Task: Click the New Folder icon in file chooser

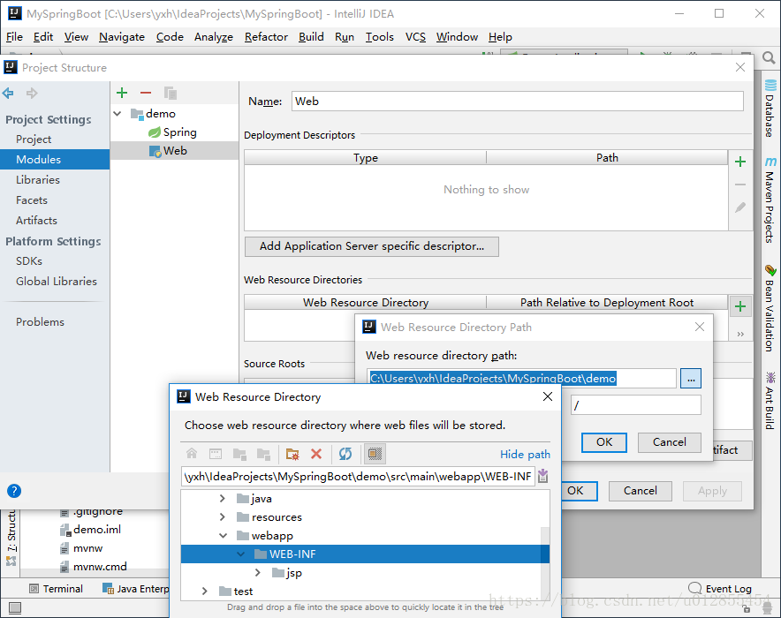Action: pyautogui.click(x=292, y=454)
